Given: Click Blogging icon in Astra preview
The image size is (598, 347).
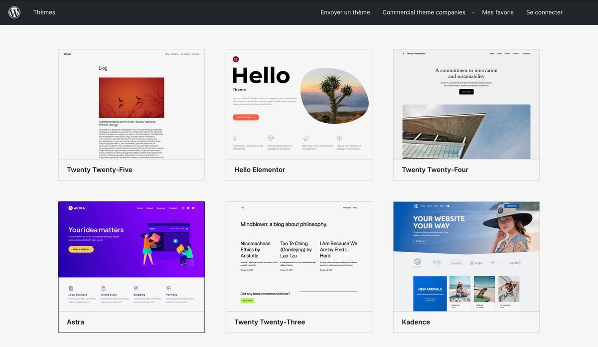Looking at the screenshot, I should click(x=136, y=288).
